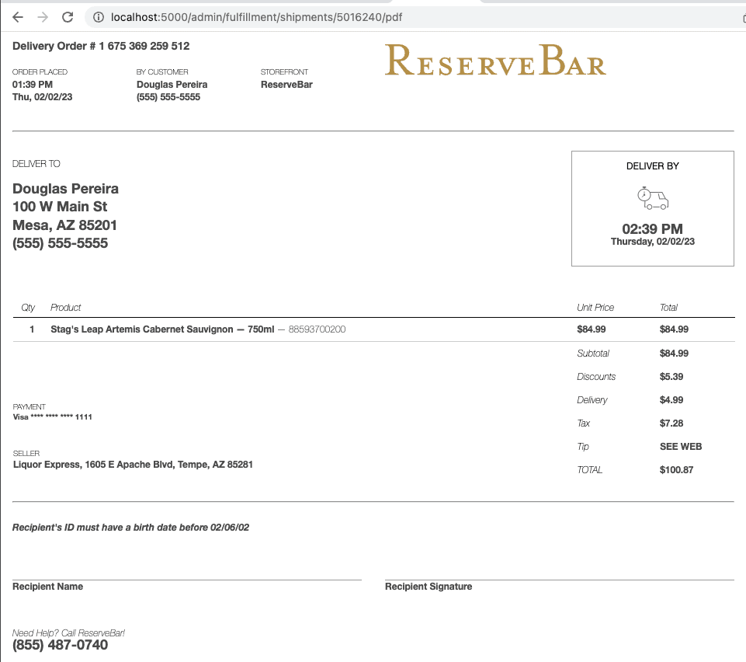
Task: Select order date Thu, 02/02/23
Action: (43, 96)
